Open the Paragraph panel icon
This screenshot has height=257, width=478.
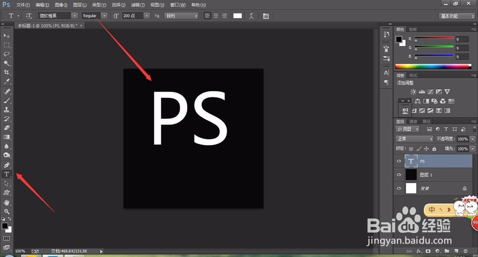[386, 82]
